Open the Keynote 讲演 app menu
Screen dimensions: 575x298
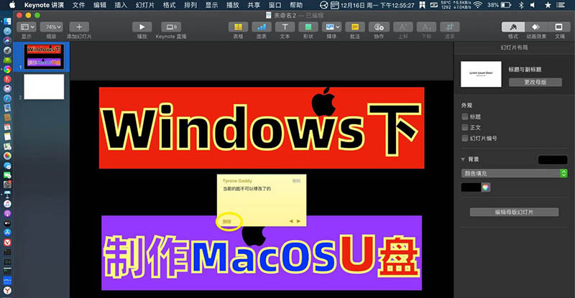tap(44, 5)
